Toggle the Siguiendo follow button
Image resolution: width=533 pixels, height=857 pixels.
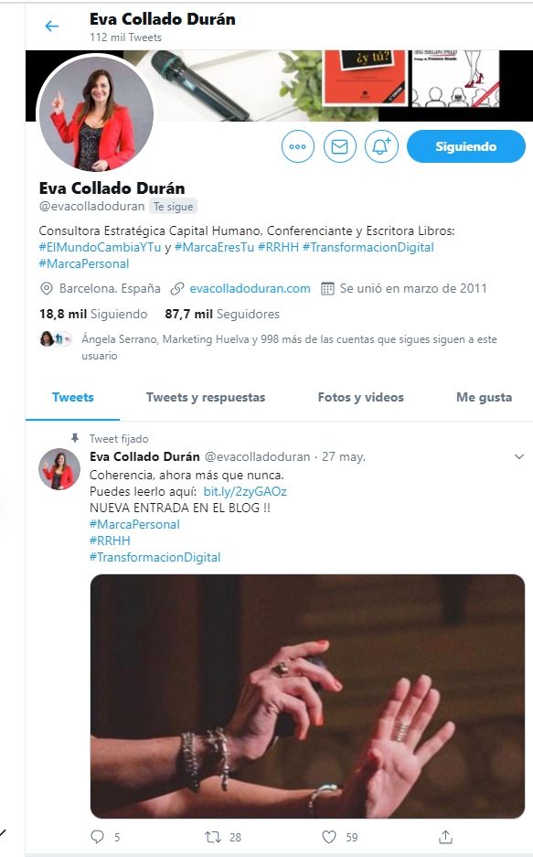tap(466, 146)
